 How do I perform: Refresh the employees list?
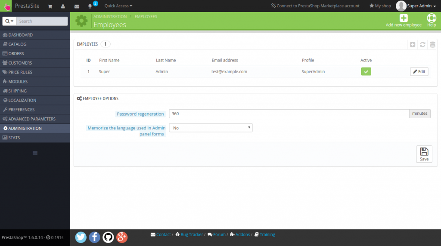[422, 45]
